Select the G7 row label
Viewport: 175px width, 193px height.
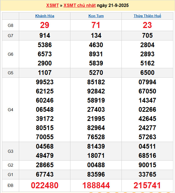pyautogui.click(x=11, y=35)
